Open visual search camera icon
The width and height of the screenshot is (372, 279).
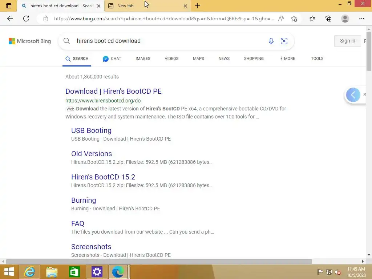coord(284,41)
